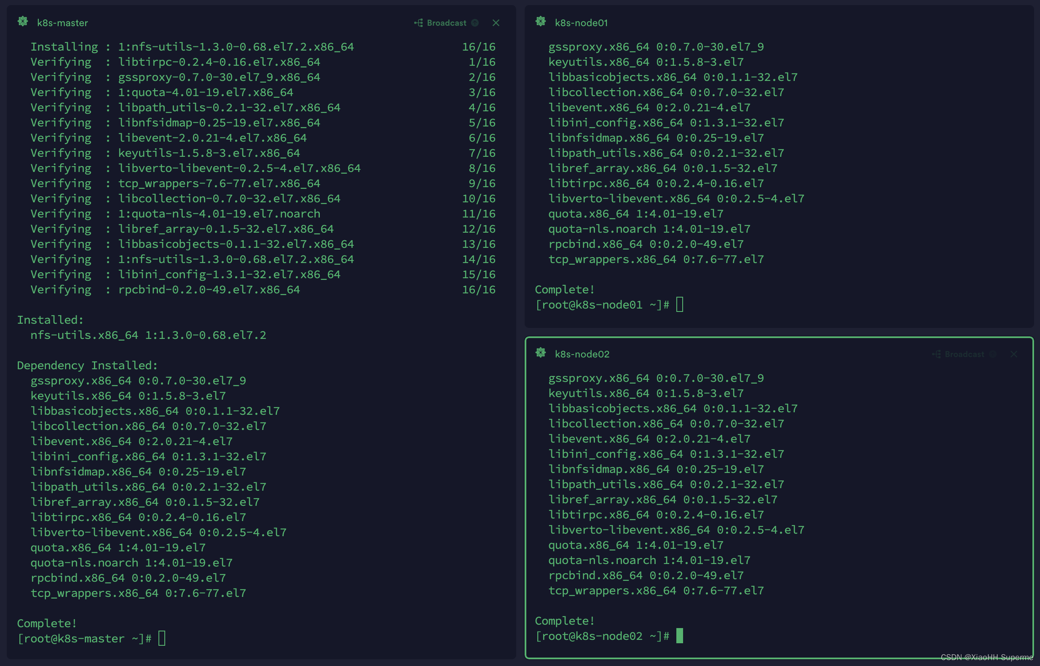
Task: Click 'quota-nls.noarch 1:4.01-19.el7' in k8s-node02
Action: (649, 560)
